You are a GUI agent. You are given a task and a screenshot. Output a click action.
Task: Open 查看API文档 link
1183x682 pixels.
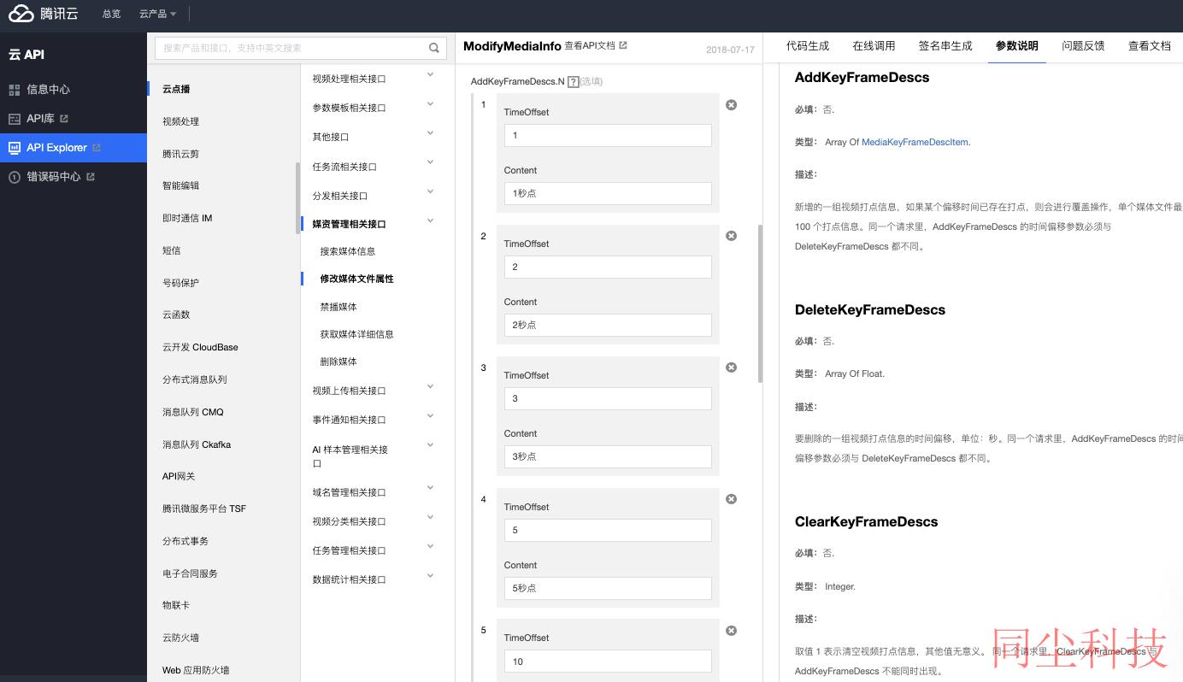pos(590,45)
